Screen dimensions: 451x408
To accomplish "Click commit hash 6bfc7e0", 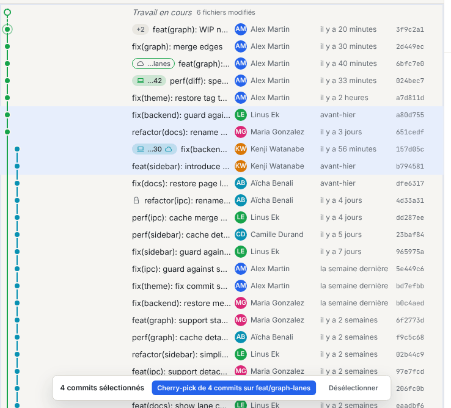I will point(410,64).
